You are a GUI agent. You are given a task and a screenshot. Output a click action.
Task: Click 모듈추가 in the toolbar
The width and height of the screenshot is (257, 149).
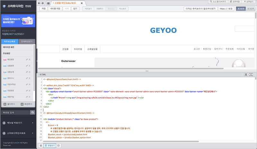tap(100, 9)
